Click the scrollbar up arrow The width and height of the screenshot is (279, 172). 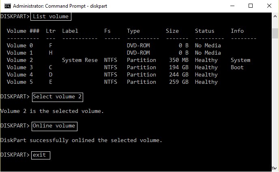click(x=275, y=16)
